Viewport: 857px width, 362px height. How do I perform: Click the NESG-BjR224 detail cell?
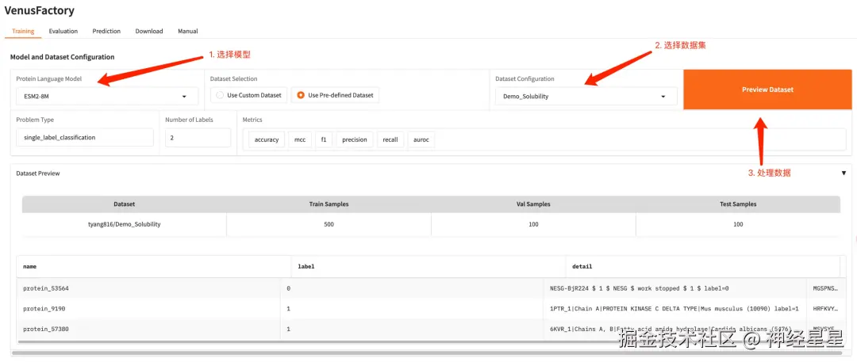coord(674,288)
